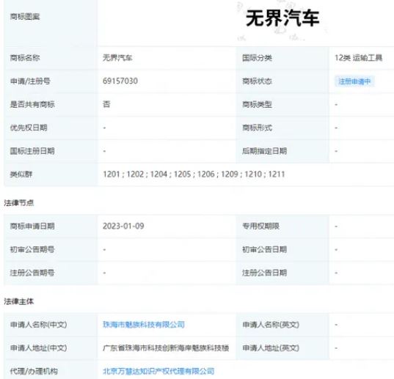Image resolution: width=394 pixels, height=379 pixels.
Task: Click the 类似群 field label
Action: coord(21,174)
